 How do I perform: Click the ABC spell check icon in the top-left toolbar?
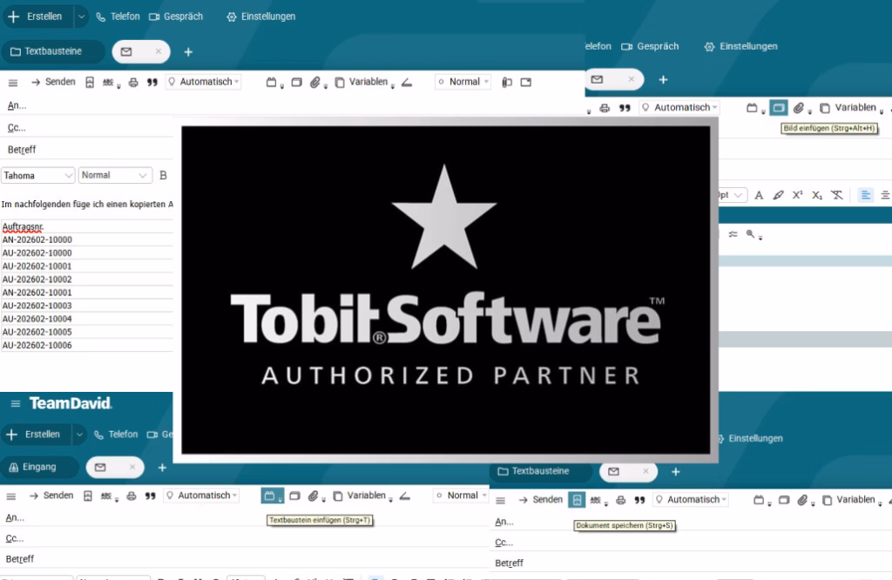coord(109,83)
